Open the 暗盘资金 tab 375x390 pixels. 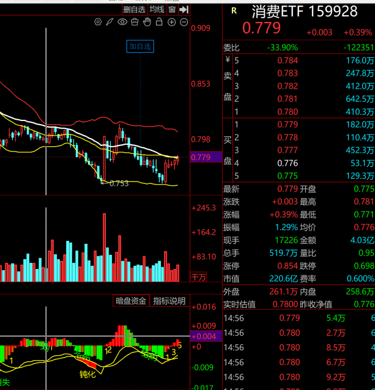click(131, 301)
